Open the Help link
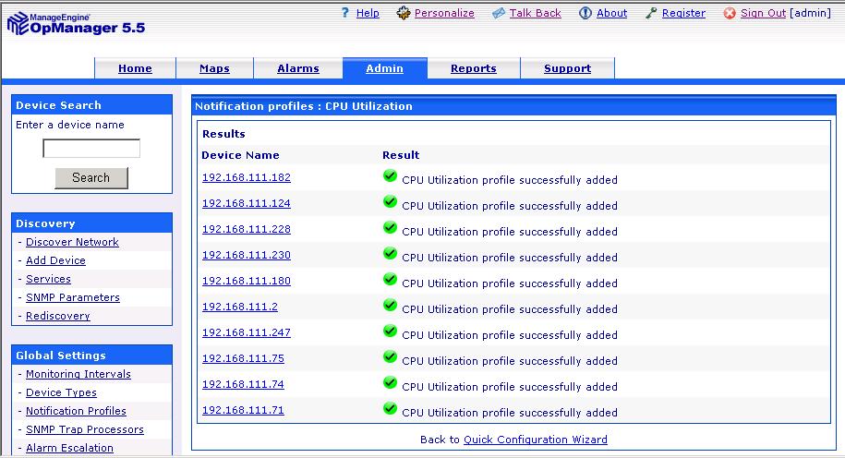The height and width of the screenshot is (458, 845). point(368,13)
